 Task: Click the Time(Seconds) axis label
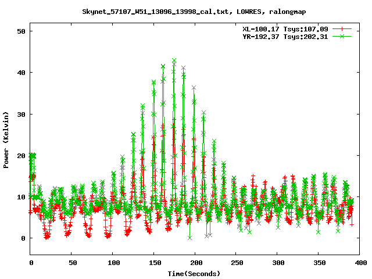194,274
